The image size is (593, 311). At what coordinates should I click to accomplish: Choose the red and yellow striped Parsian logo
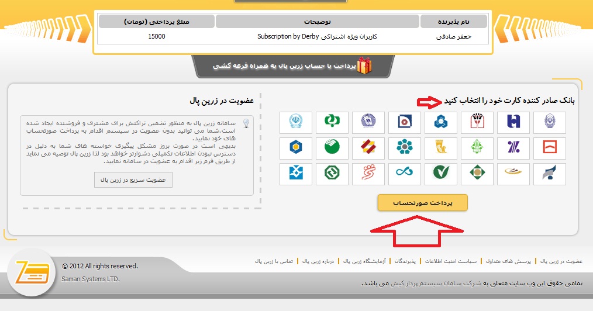[368, 148]
